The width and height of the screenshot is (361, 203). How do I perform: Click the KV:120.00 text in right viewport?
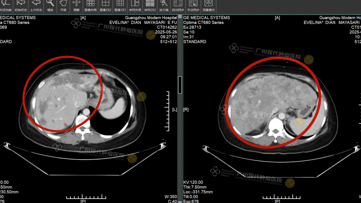[191, 183]
